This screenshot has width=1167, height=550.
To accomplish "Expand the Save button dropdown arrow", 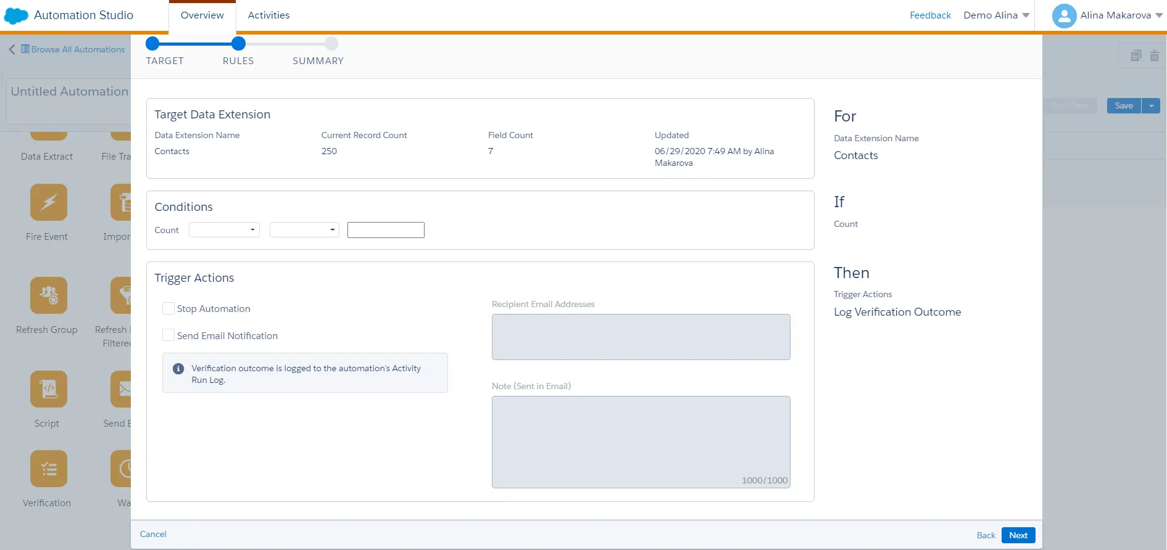I will [x=1151, y=106].
